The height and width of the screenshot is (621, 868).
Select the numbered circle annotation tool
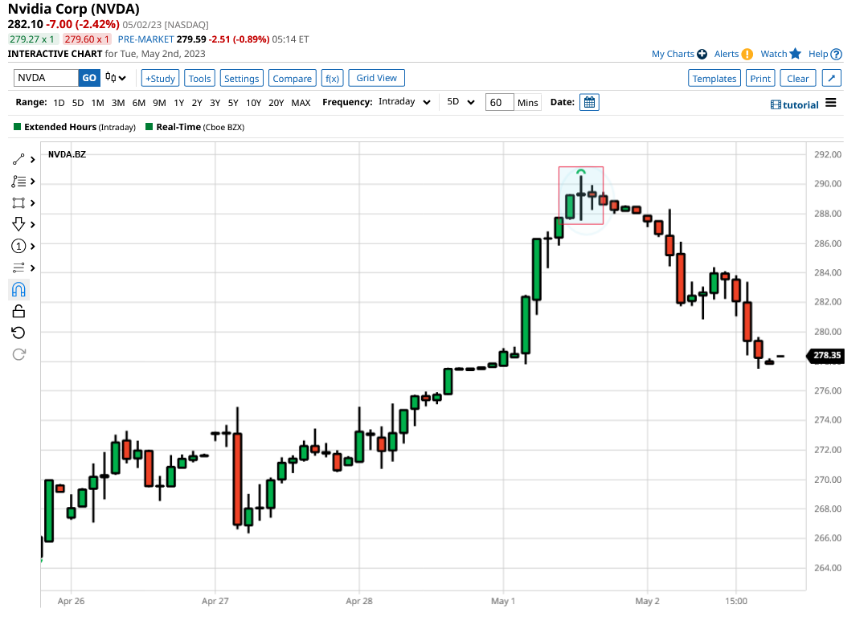click(18, 246)
